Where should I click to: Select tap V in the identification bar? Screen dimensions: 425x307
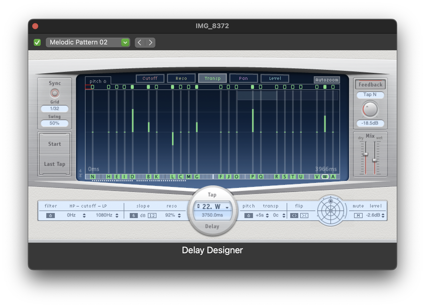[x=317, y=177]
